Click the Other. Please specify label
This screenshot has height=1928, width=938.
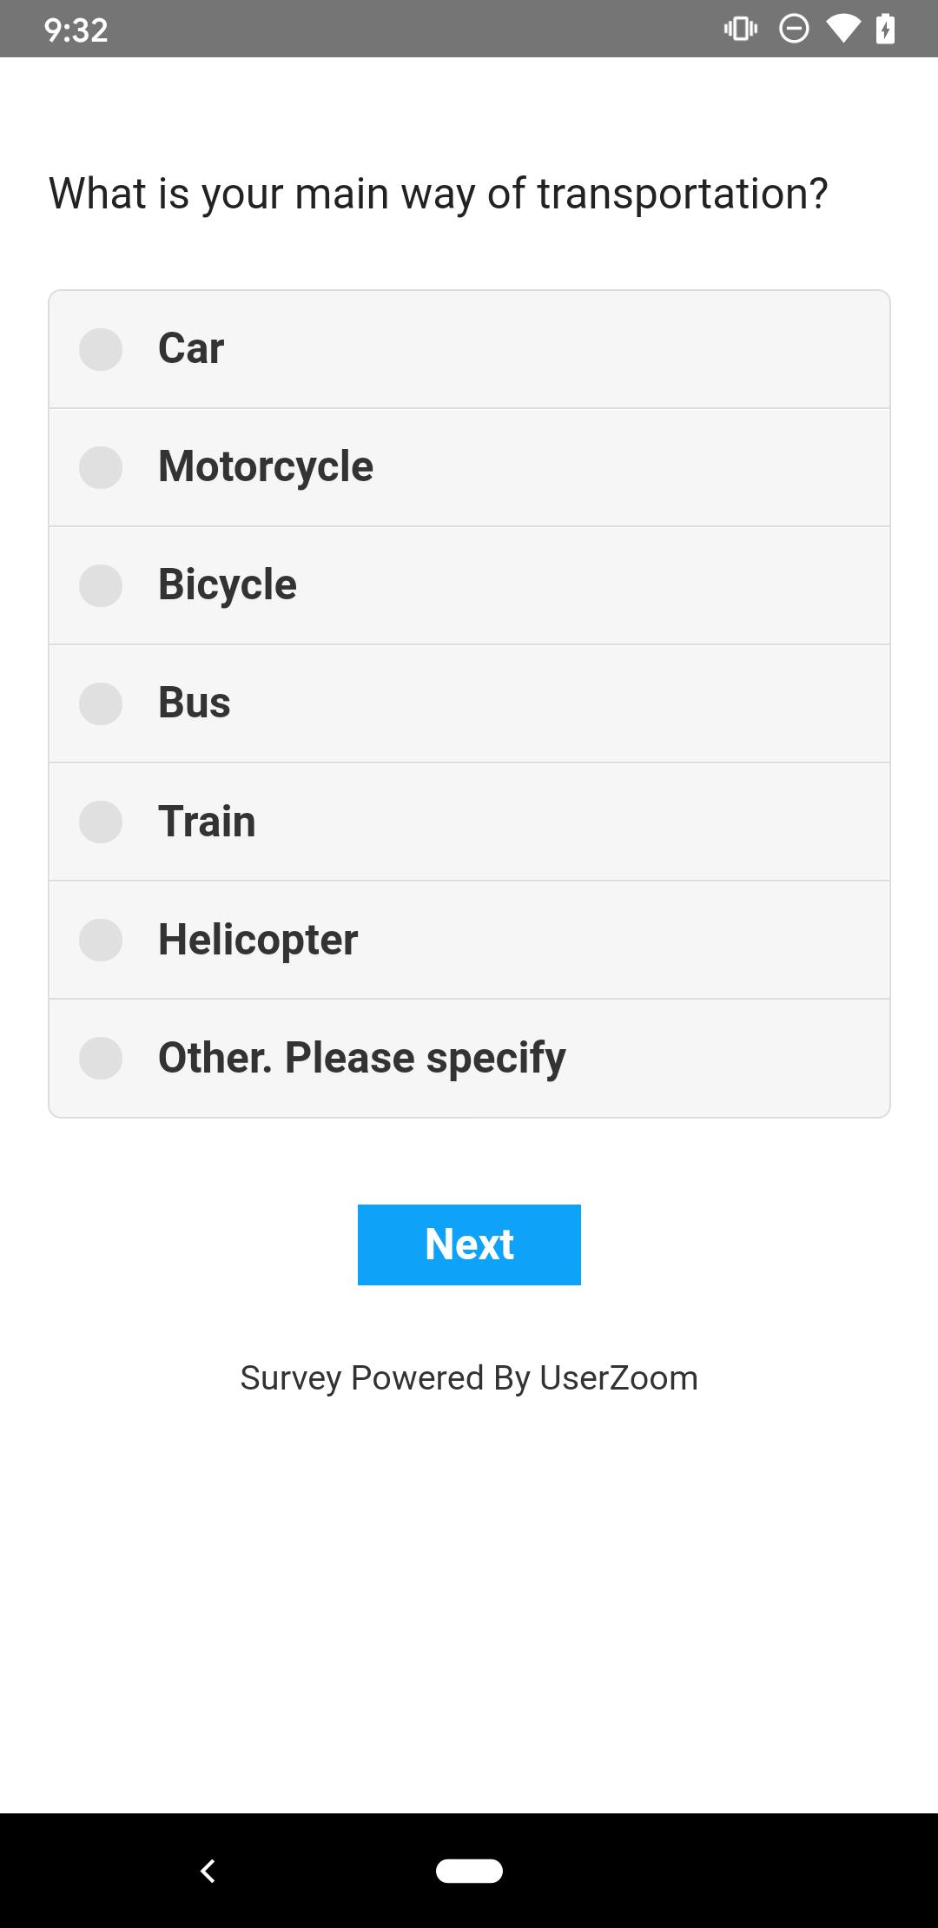361,1058
